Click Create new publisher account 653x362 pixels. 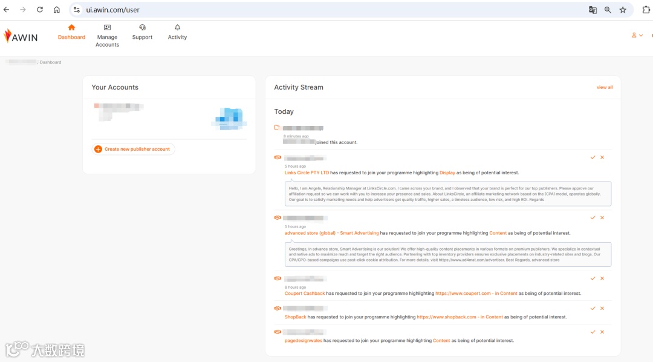133,149
